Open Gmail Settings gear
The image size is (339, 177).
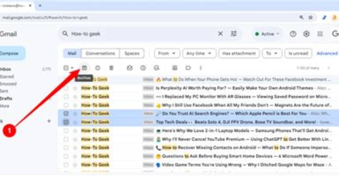coord(306,34)
